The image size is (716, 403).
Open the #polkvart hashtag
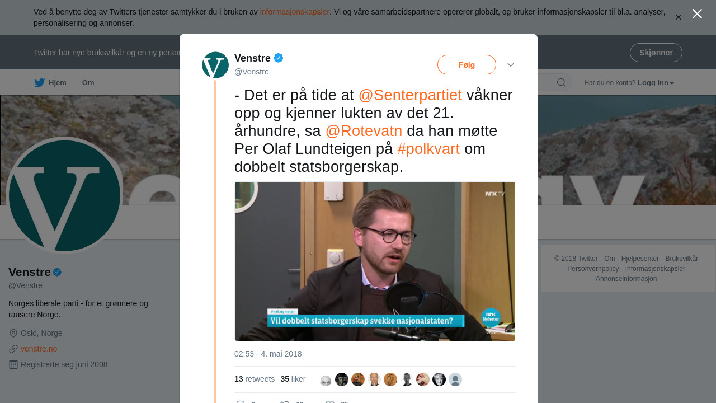pos(428,149)
